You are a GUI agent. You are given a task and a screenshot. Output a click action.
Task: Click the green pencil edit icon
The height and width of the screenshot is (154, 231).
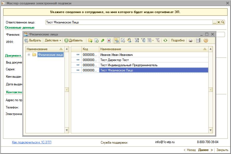[x=103, y=40]
